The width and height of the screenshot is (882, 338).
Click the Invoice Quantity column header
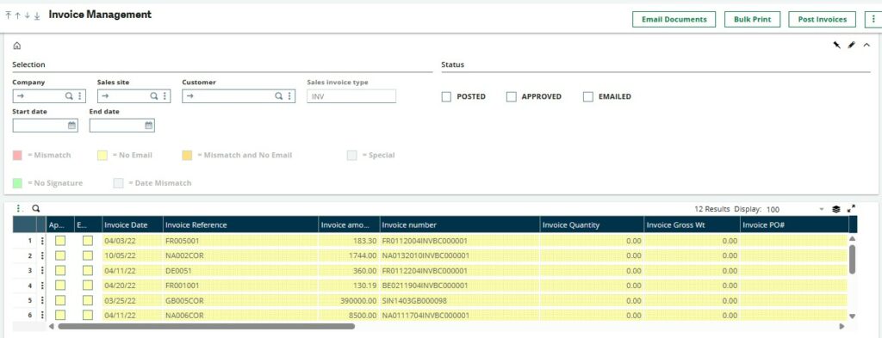pos(592,224)
